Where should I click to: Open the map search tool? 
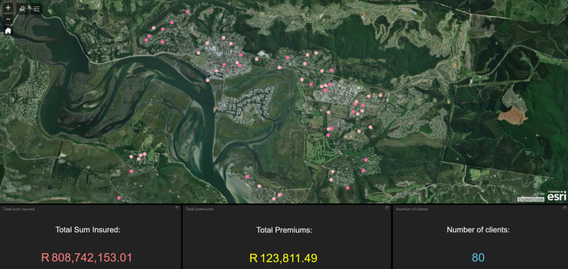click(22, 9)
